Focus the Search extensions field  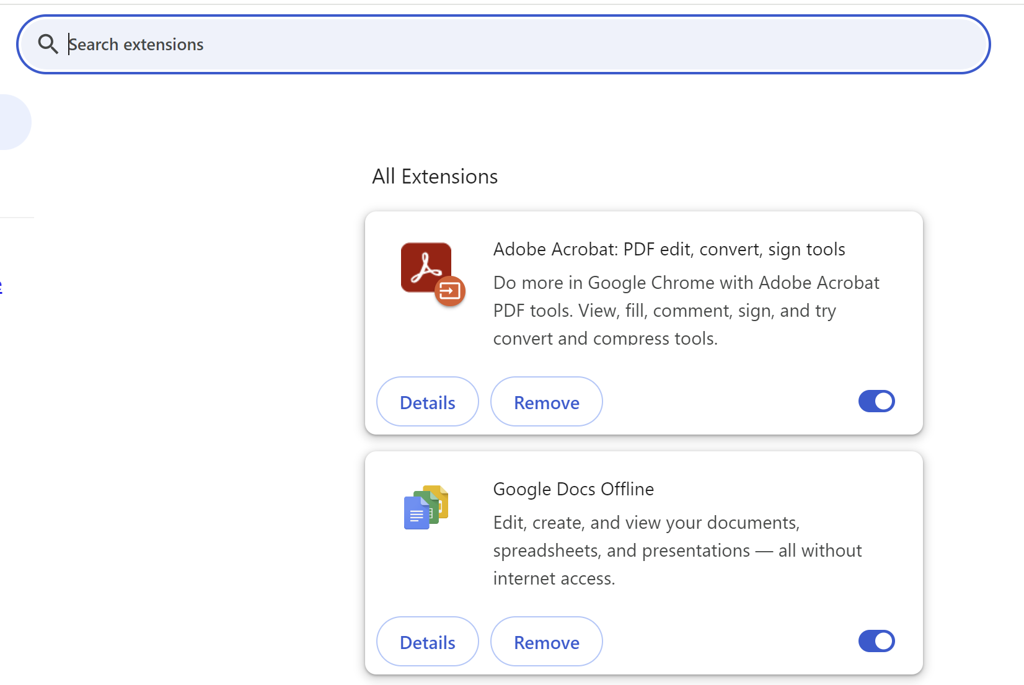(x=503, y=45)
